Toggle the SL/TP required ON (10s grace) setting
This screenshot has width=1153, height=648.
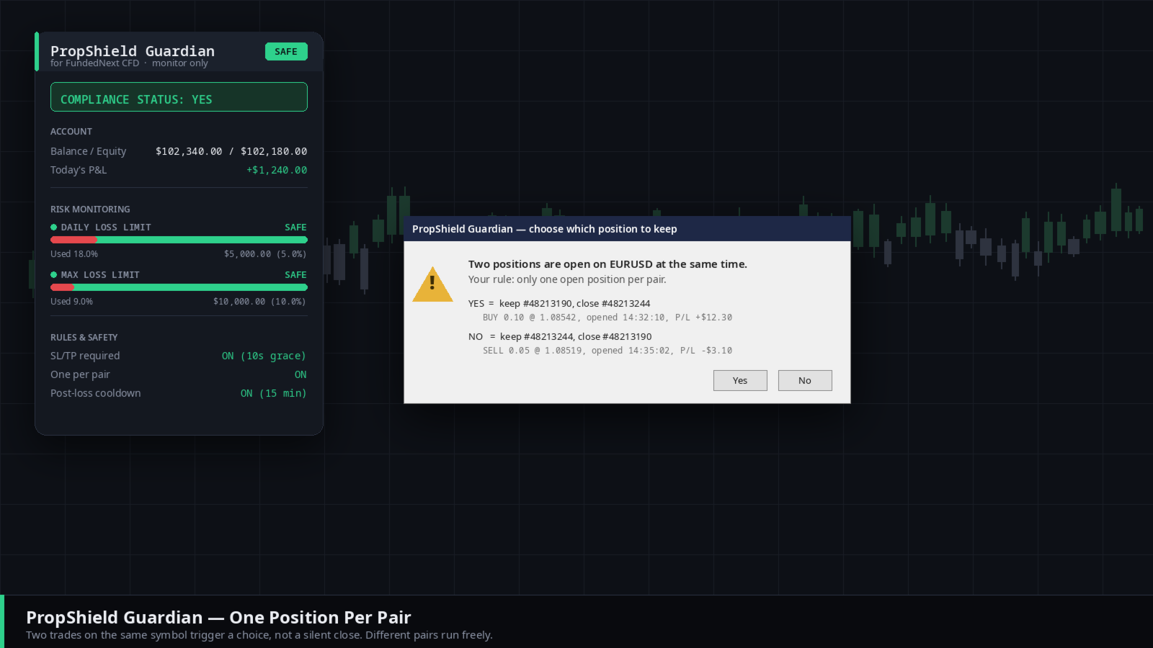click(264, 356)
